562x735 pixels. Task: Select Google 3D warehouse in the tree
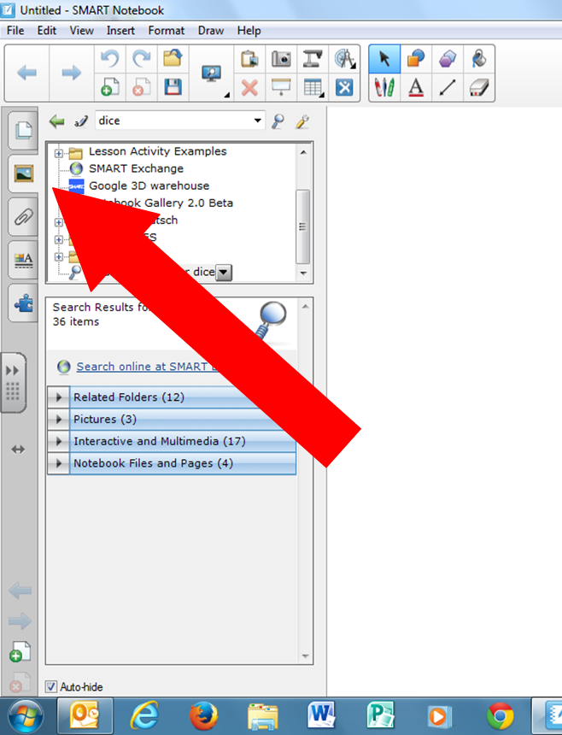click(149, 185)
